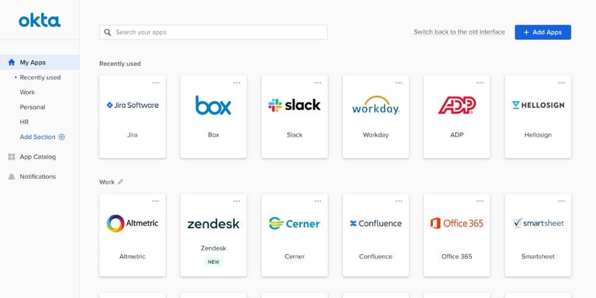Open the Okta logo home link
Screen dimensions: 596x298
coord(39,21)
